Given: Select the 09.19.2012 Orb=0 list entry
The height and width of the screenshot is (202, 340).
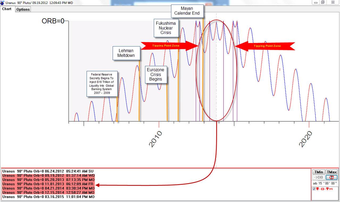Looking at the screenshot, I should point(48,175).
